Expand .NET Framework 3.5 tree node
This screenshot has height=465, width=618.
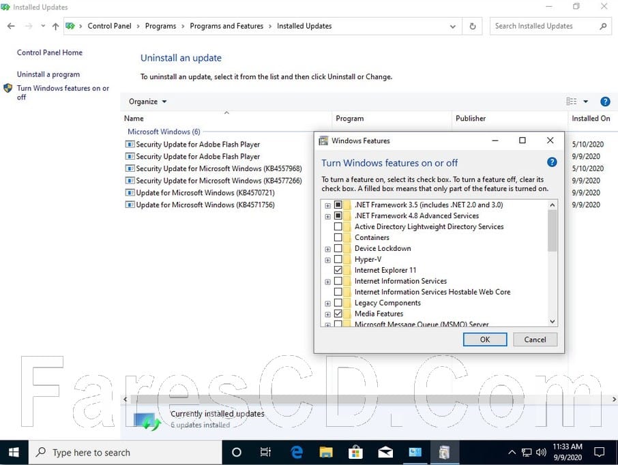coord(327,205)
